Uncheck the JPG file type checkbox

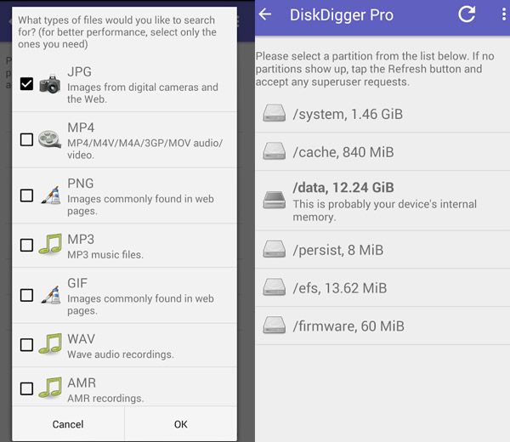tap(26, 83)
